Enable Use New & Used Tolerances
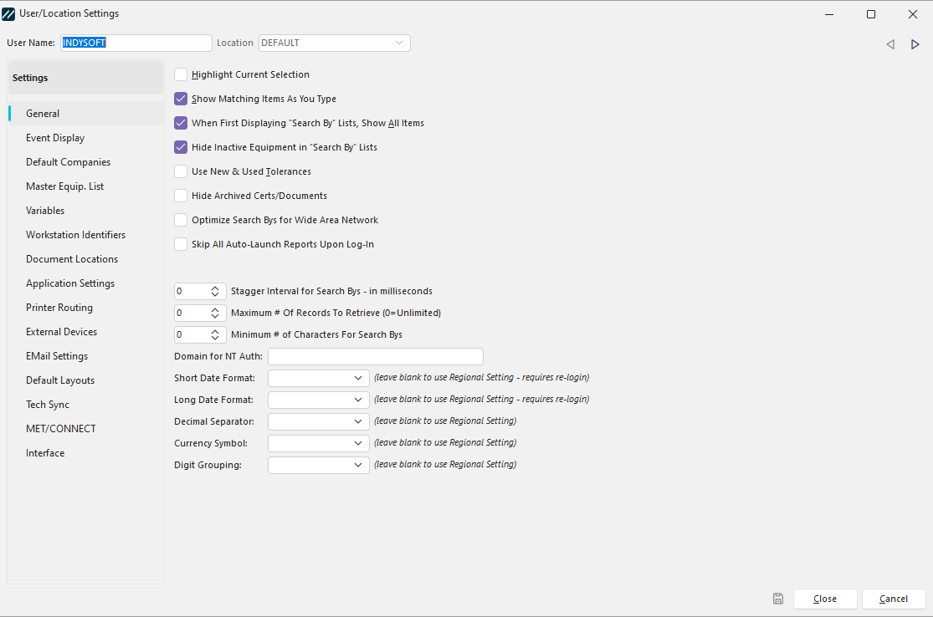Screen dimensions: 933x617 click(x=181, y=171)
